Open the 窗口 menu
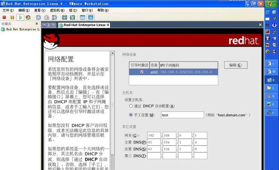The height and width of the screenshot is (170, 279). click(87, 10)
